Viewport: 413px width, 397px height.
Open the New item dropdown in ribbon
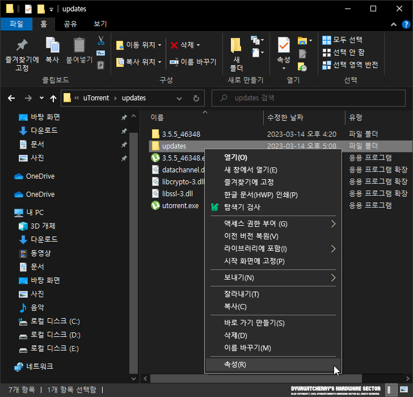click(258, 40)
